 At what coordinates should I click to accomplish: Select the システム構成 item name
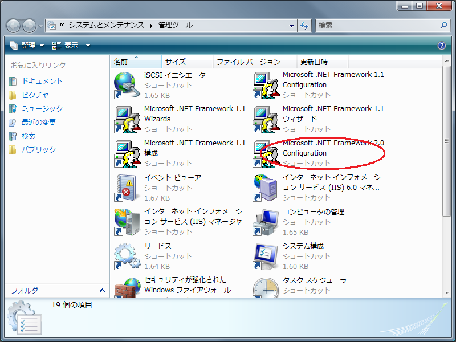click(x=303, y=246)
